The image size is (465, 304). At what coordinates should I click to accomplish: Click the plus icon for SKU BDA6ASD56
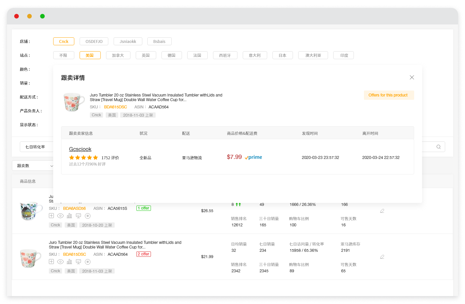tap(51, 216)
